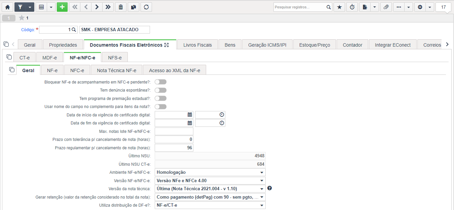Open the Geral main tab
Viewport: 454px width, 210px height.
click(30, 45)
